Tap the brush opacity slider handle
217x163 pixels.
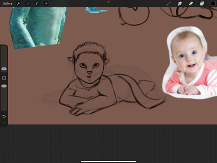(x=4, y=86)
